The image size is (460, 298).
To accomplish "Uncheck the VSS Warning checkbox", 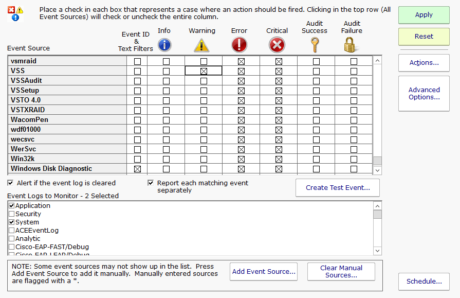I will (x=204, y=71).
